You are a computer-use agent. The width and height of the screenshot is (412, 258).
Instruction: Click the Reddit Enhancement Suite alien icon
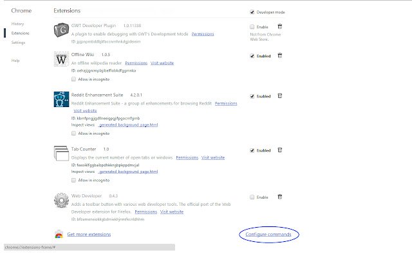[61, 99]
